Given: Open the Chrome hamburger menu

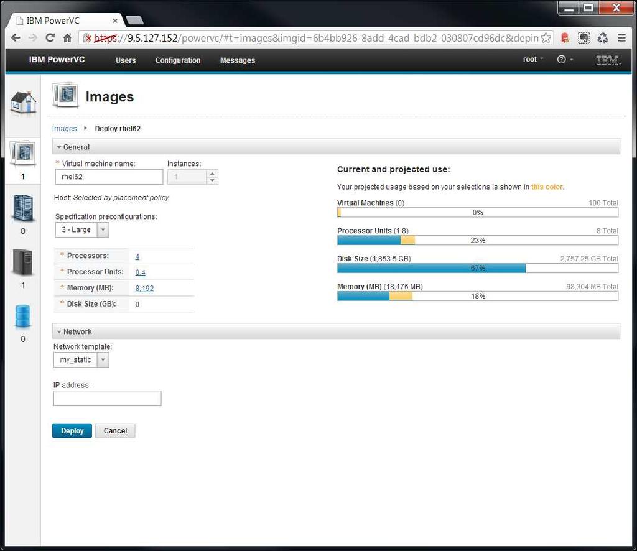Looking at the screenshot, I should [621, 38].
